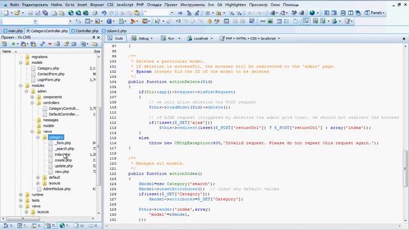Open the Формат menu
The width and height of the screenshot is (409, 230).
tap(96, 4)
